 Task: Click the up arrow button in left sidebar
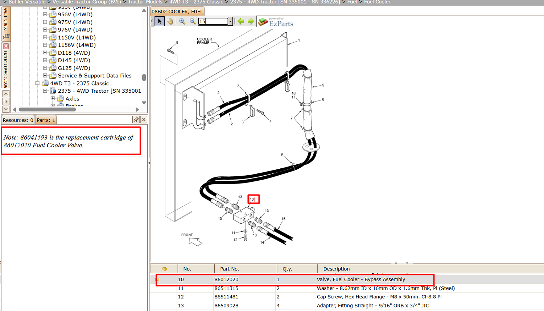[6, 94]
